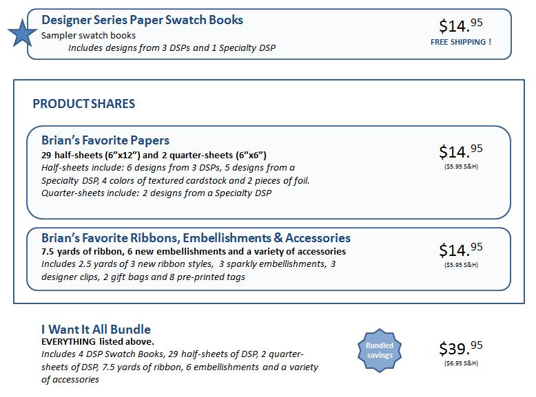Open Brian's Favorite Papers title
The image size is (536, 397).
(x=105, y=140)
